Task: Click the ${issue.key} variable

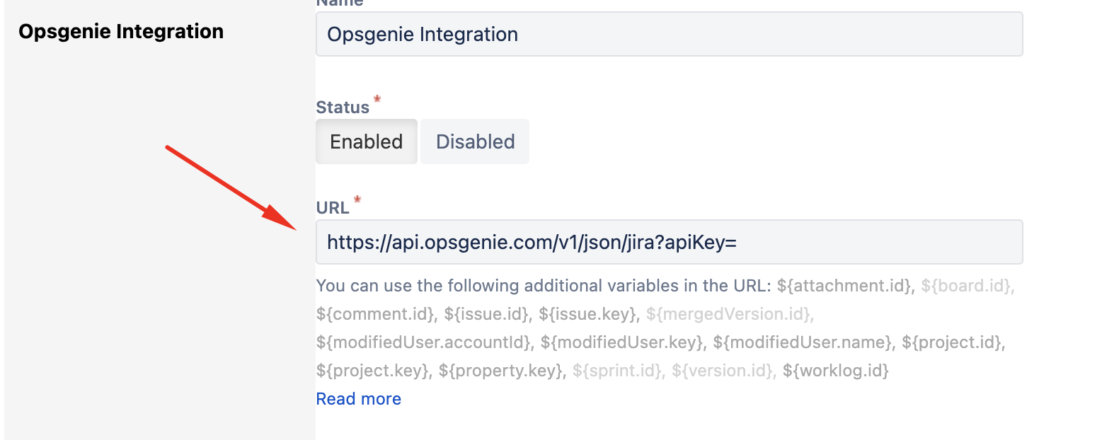Action: 589,314
